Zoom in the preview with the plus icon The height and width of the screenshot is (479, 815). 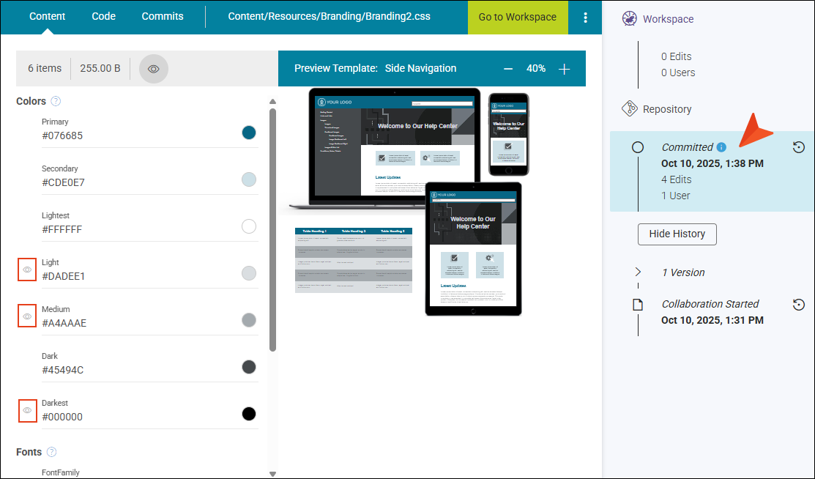(564, 69)
